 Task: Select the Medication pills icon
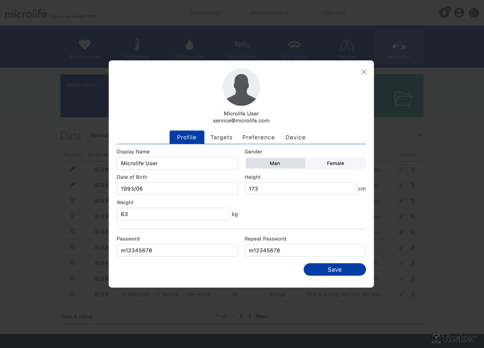pyautogui.click(x=399, y=46)
